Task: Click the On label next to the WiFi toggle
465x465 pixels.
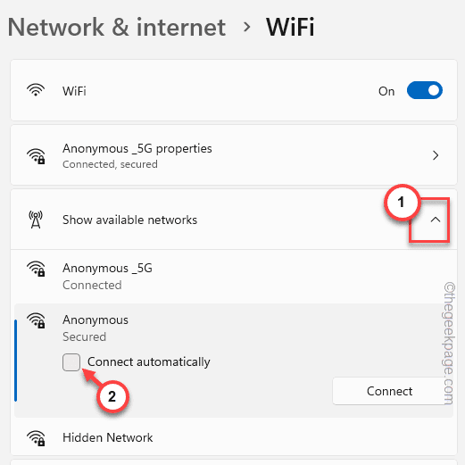Action: click(386, 91)
